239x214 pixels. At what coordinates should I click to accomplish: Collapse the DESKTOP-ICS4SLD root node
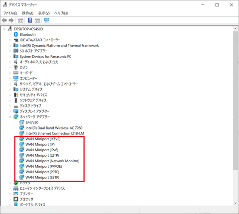tap(4, 29)
